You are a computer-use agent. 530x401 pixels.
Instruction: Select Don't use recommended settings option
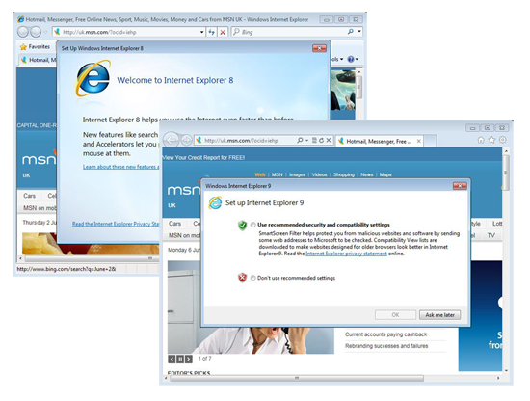pos(253,278)
